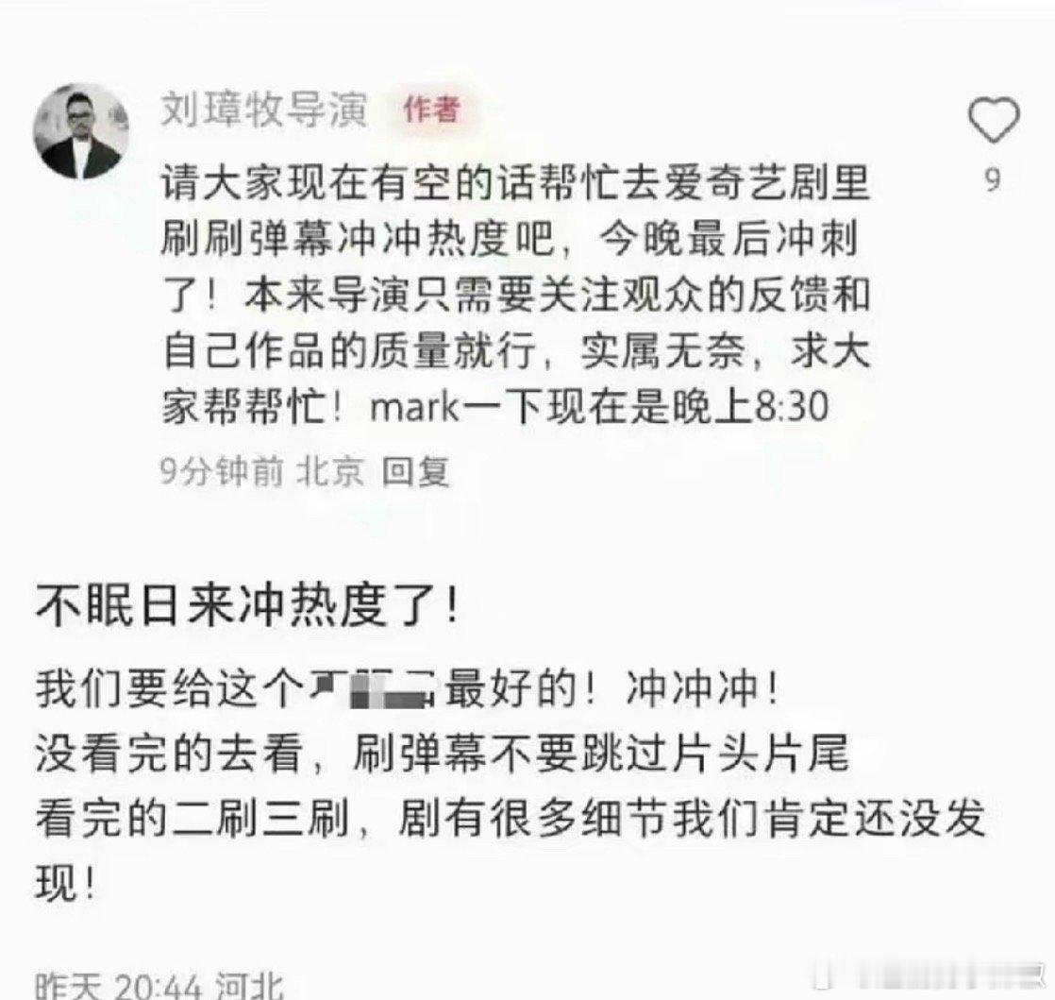1055x1000 pixels.
Task: Click the comment line mentioning 爱奇艺剧里
Action: [516, 182]
